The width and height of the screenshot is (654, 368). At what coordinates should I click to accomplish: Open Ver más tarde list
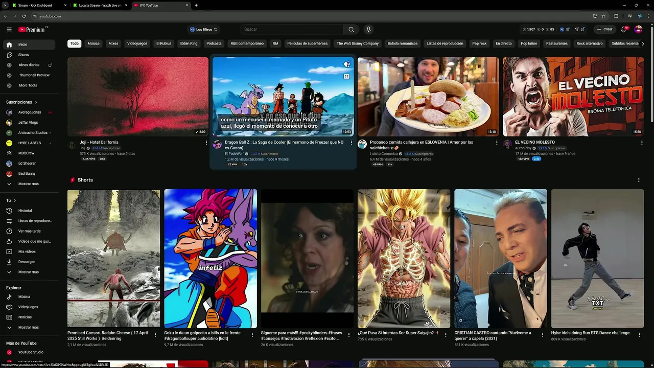[29, 231]
